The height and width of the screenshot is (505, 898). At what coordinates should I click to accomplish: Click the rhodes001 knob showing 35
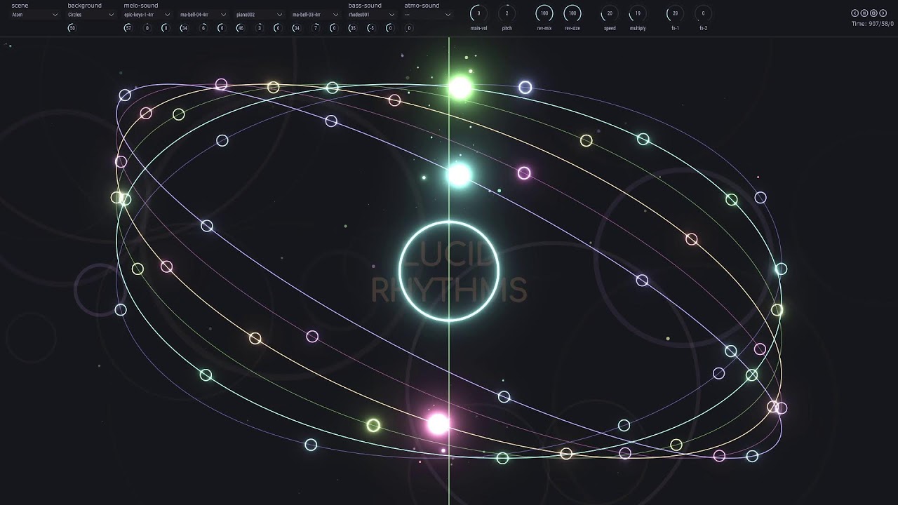[353, 28]
